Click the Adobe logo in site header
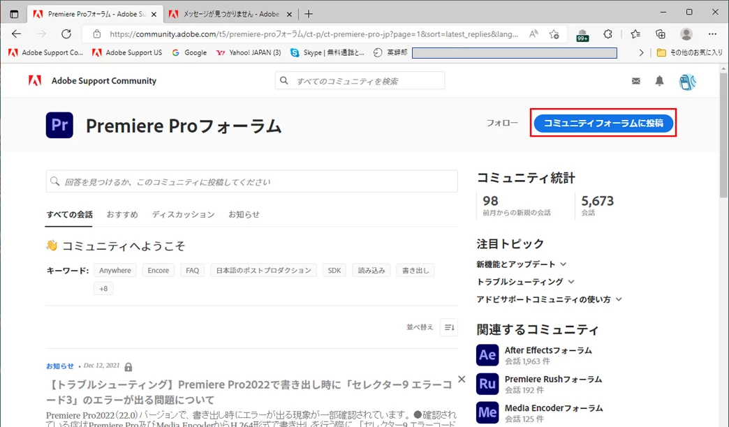Image resolution: width=729 pixels, height=427 pixels. 35,80
